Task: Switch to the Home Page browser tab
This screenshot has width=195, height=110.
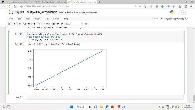Action: pyautogui.click(x=51, y=2)
